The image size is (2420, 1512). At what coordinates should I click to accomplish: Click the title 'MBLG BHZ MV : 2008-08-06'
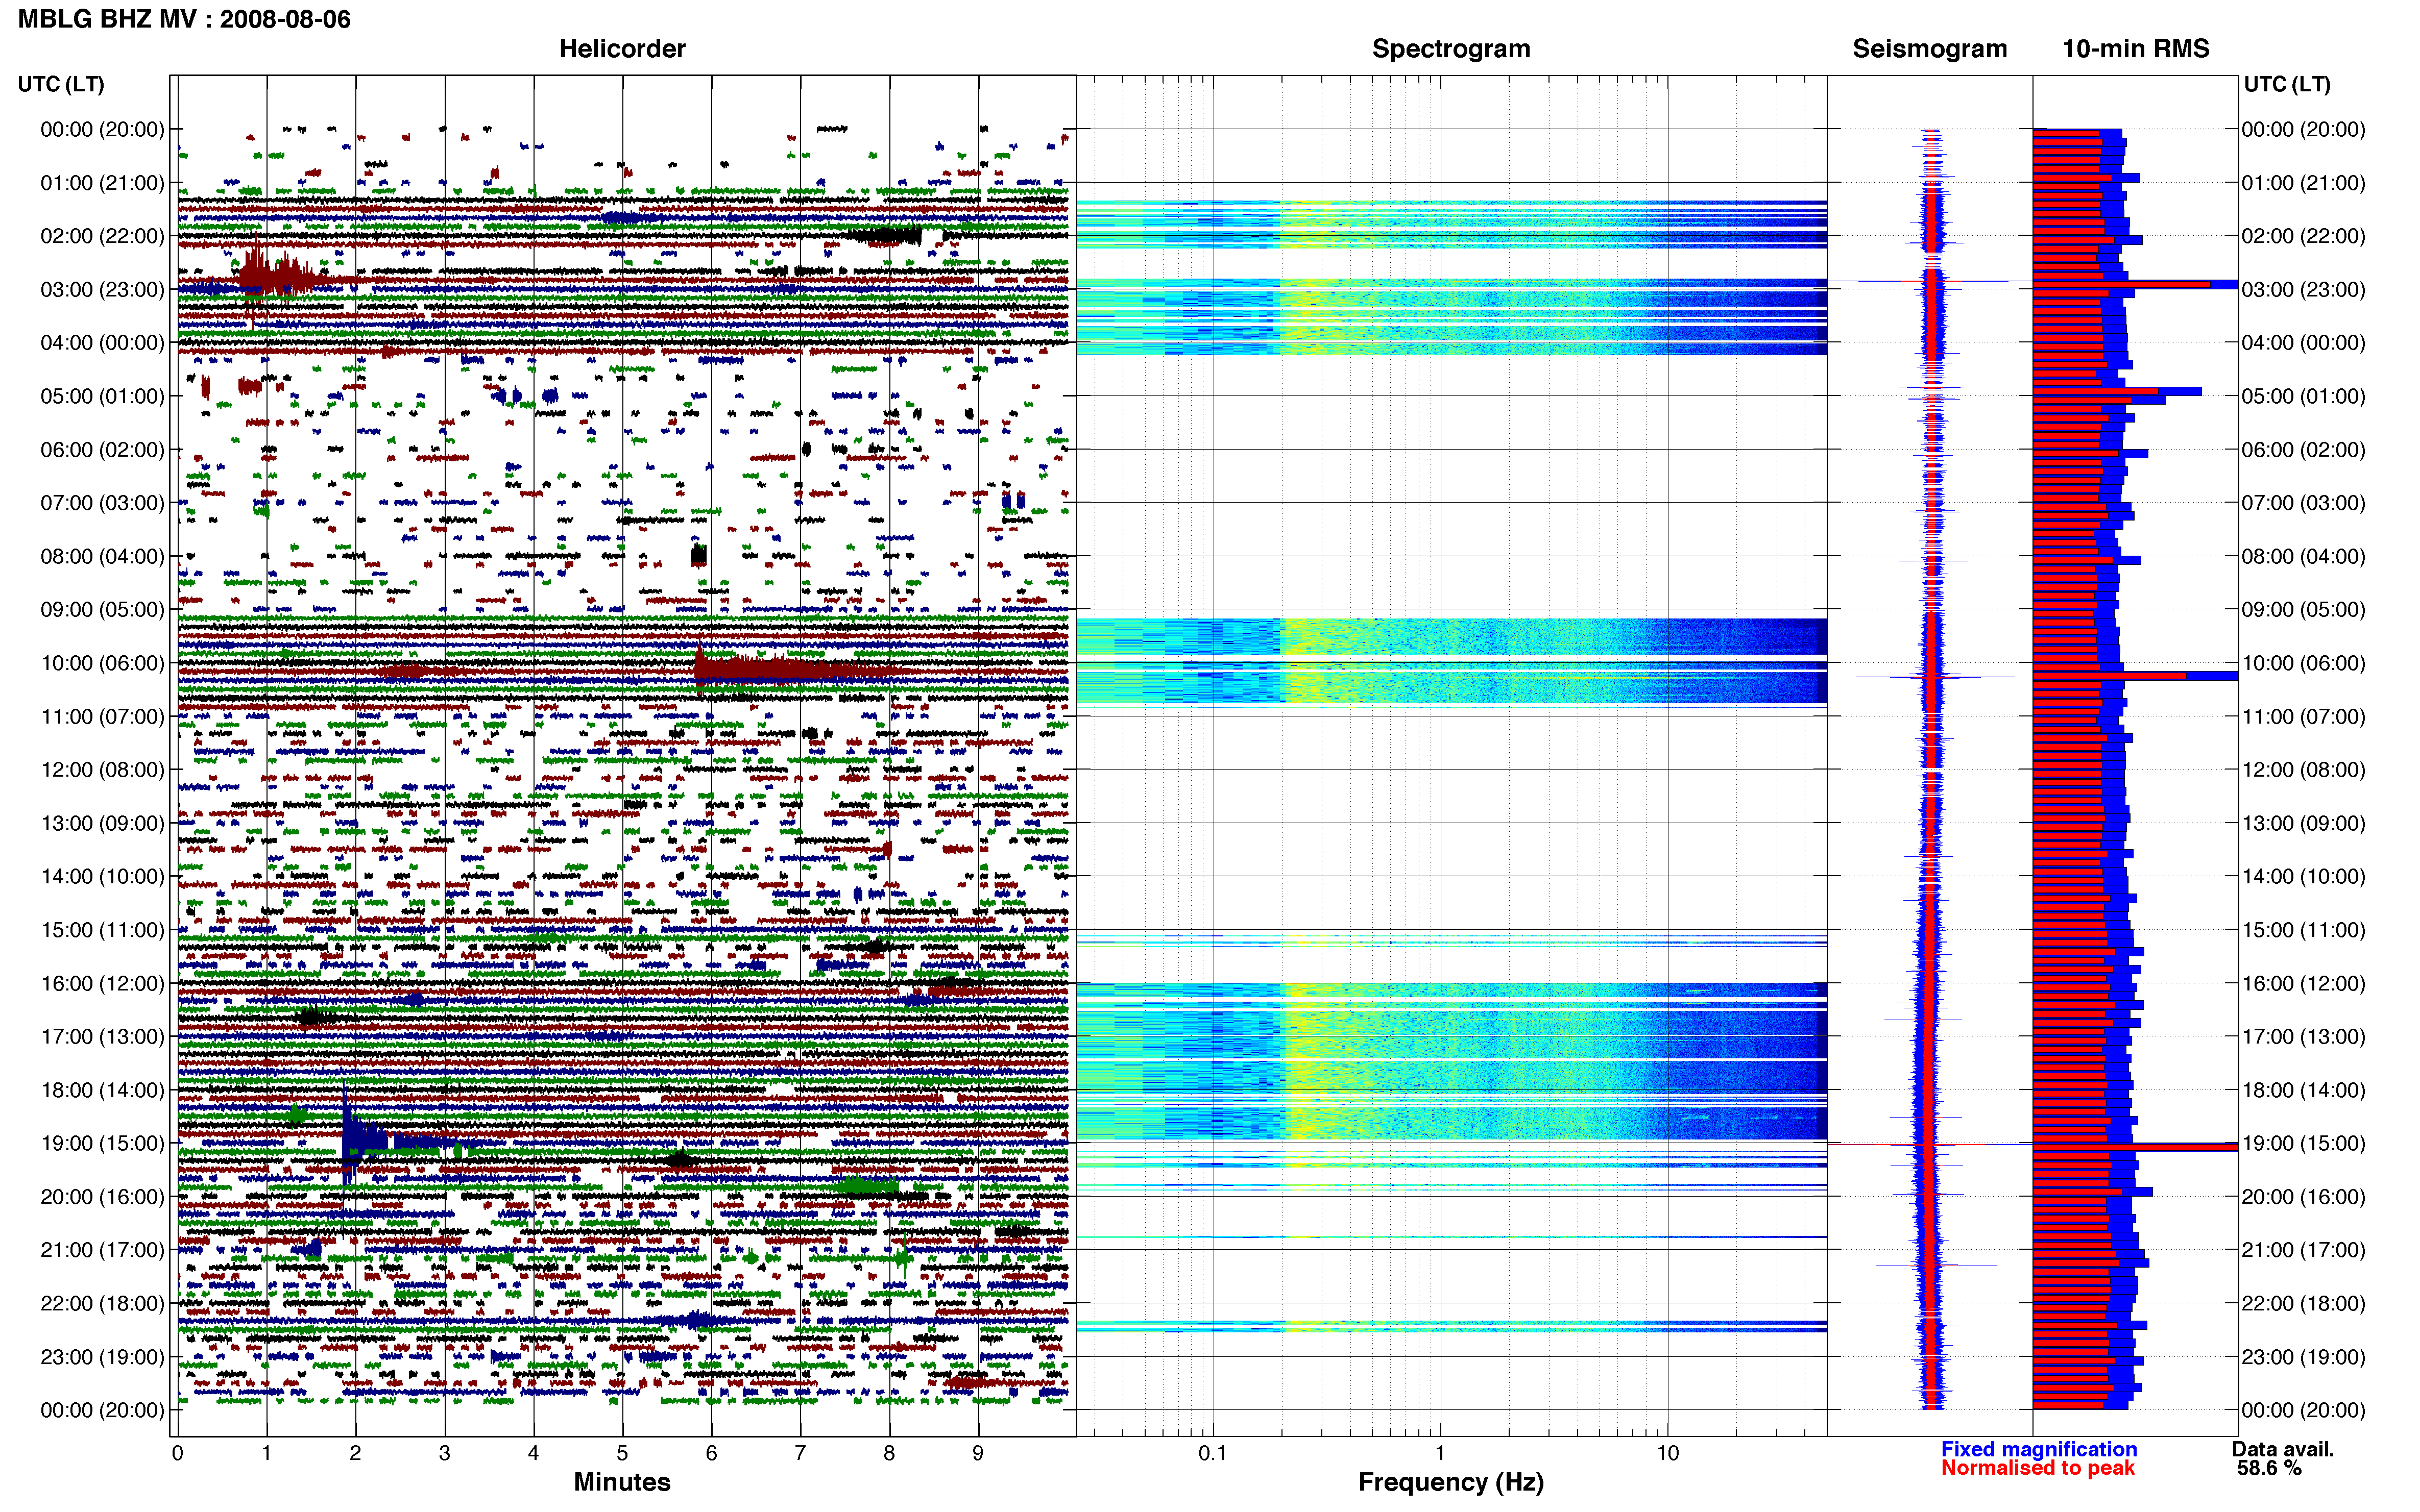tap(184, 19)
